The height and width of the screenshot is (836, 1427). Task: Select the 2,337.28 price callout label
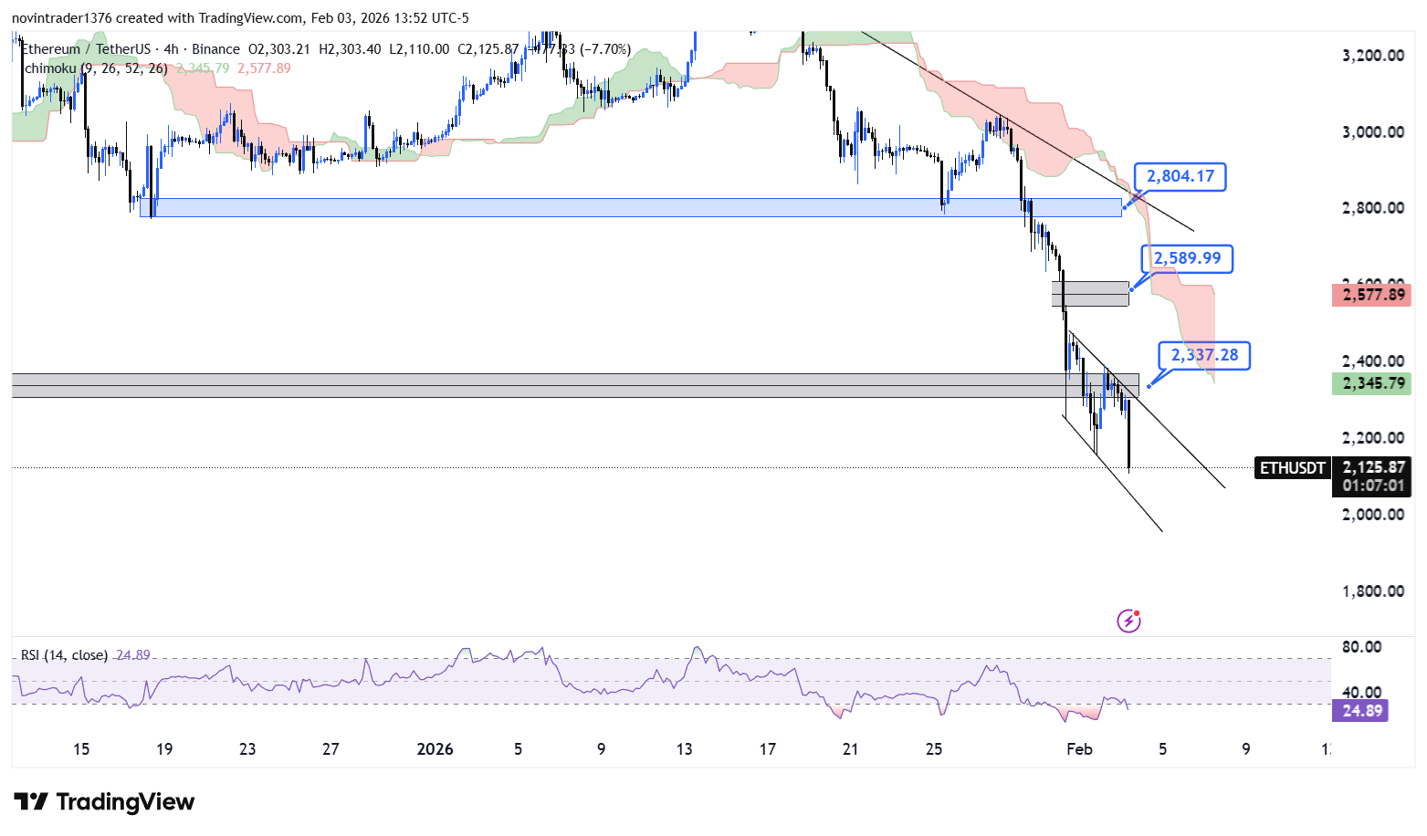1204,356
